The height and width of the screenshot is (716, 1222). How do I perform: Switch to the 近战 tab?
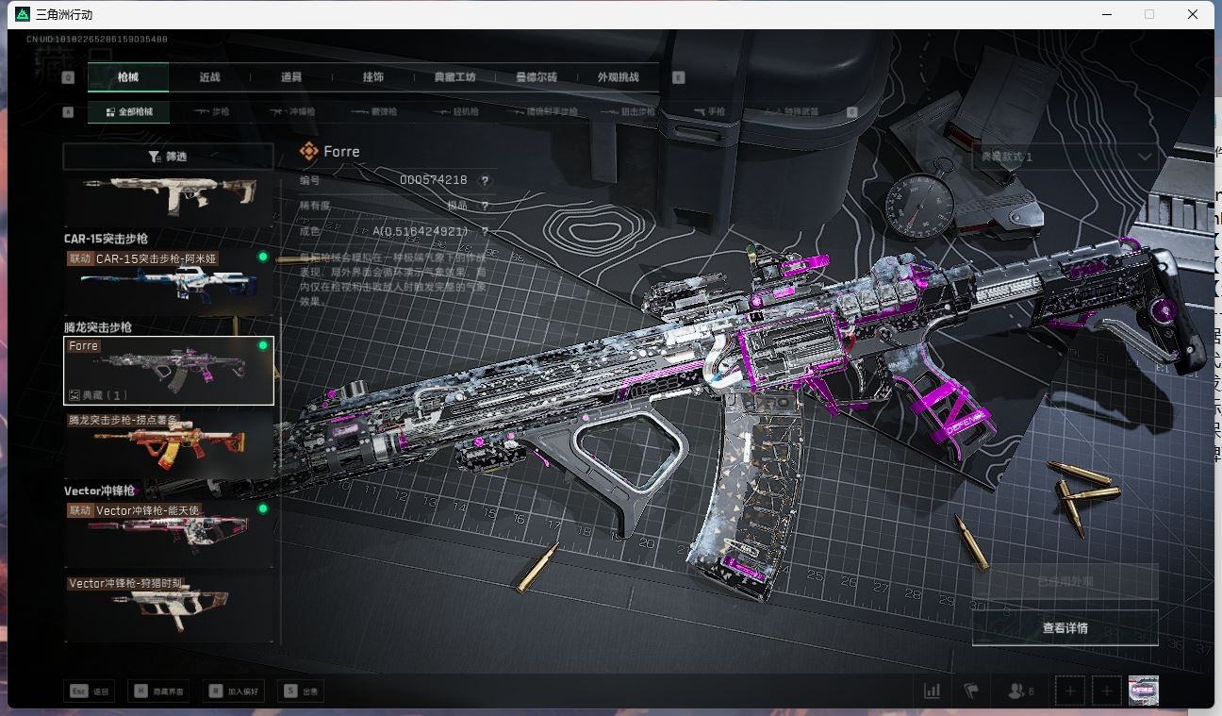click(x=209, y=77)
